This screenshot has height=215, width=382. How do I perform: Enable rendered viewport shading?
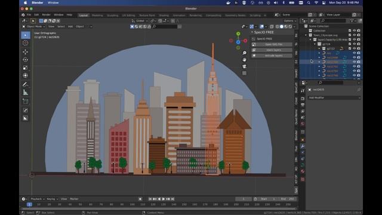point(290,26)
